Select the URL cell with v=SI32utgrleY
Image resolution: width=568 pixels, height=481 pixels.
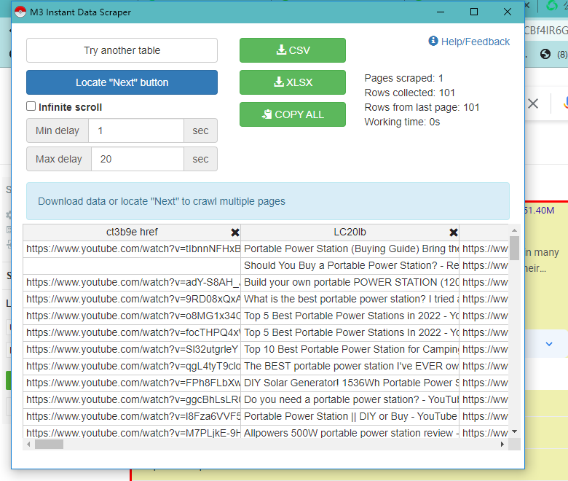[x=132, y=349]
